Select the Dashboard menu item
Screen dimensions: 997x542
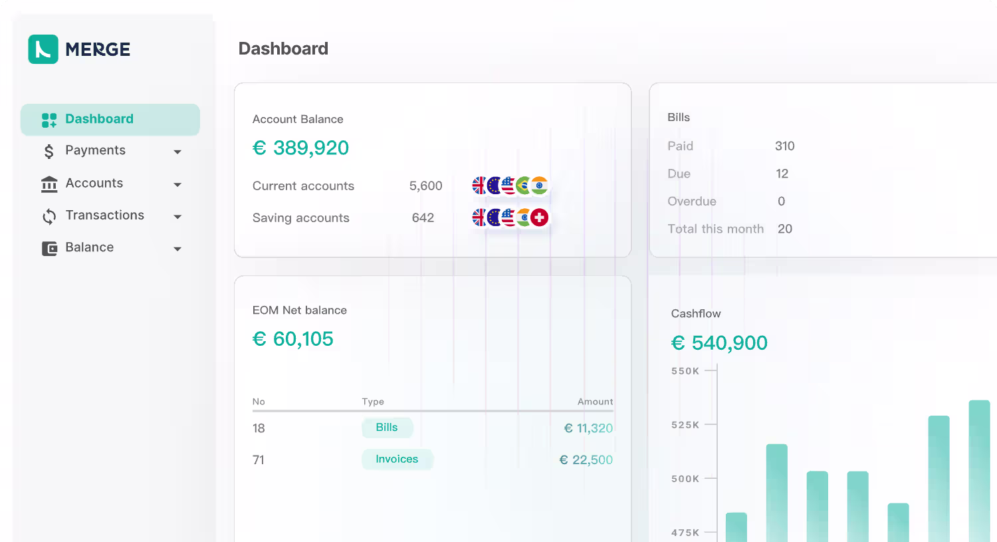click(x=110, y=120)
